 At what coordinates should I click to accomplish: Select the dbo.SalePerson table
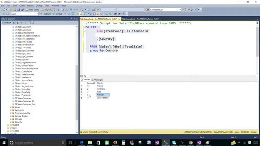24,77
